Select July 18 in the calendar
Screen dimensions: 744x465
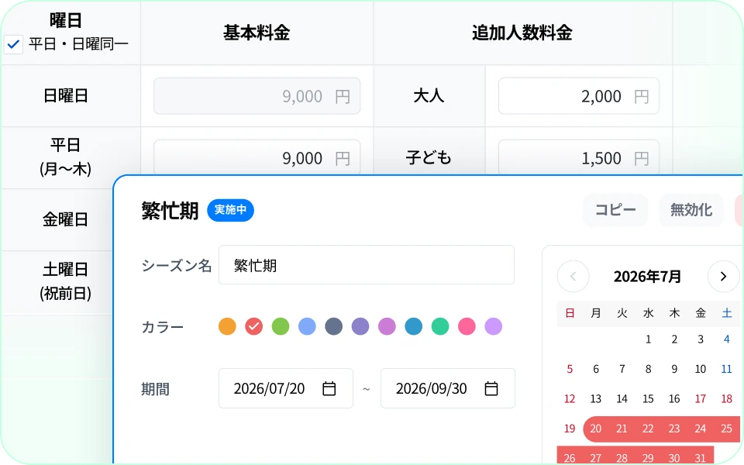[726, 399]
